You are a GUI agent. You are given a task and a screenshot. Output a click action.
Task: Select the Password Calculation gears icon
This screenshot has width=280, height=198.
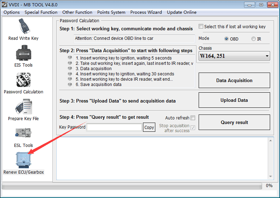[24, 80]
